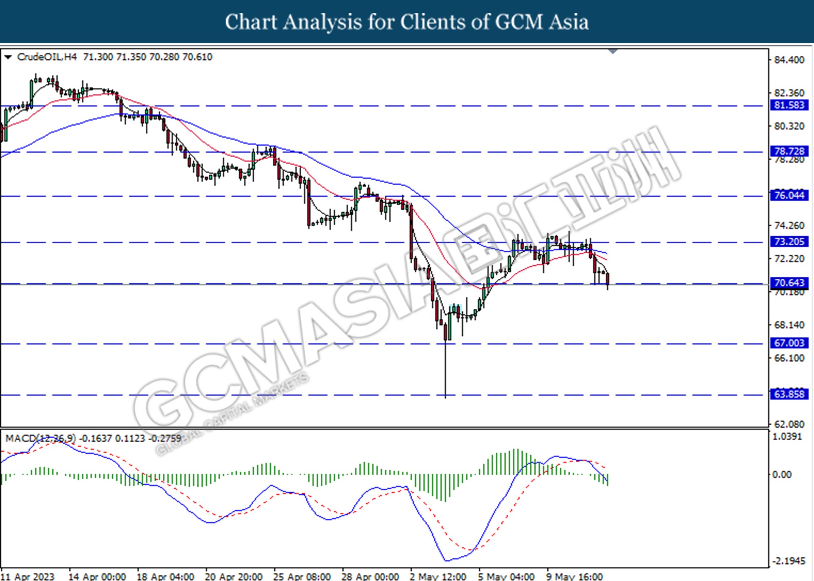
Task: Select the 76.044 price level label
Action: 789,195
